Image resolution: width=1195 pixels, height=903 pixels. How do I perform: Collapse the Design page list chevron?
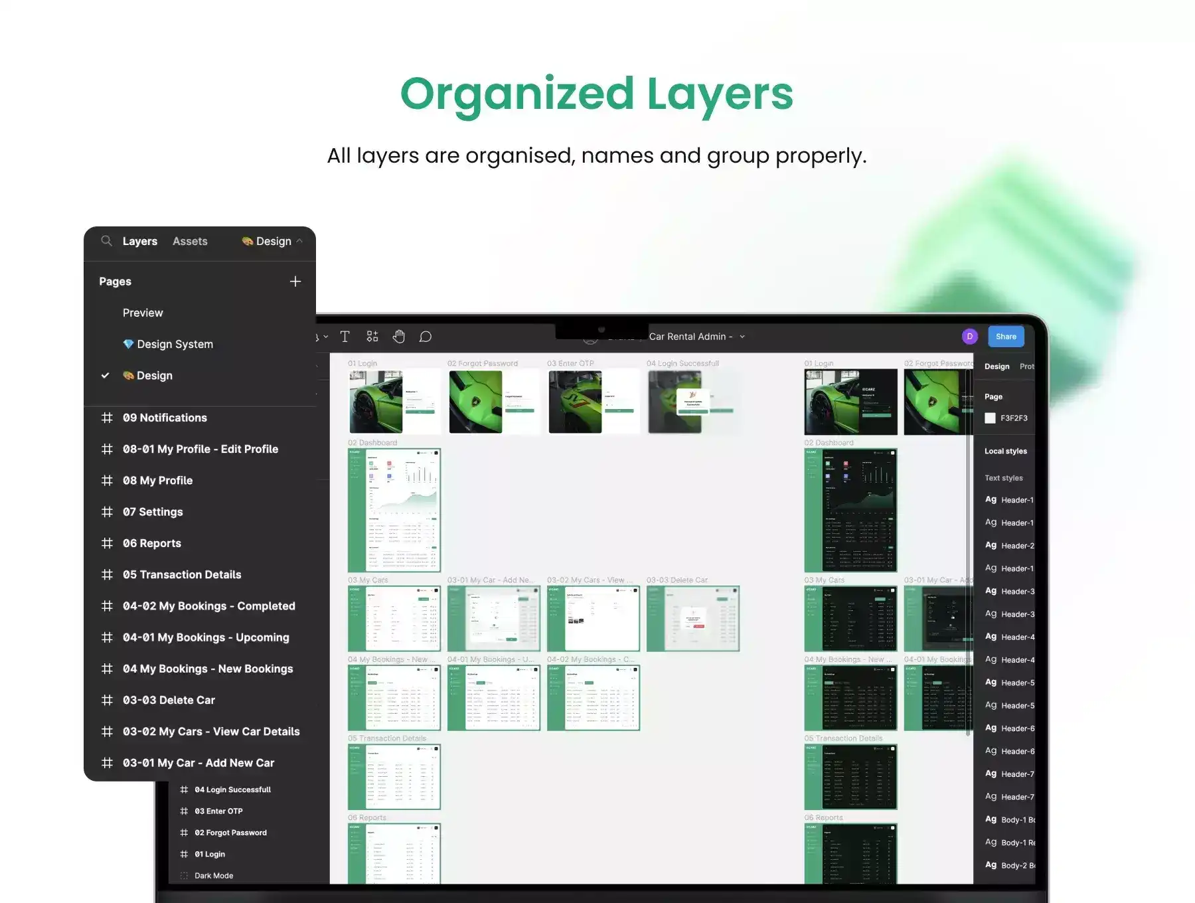point(300,241)
